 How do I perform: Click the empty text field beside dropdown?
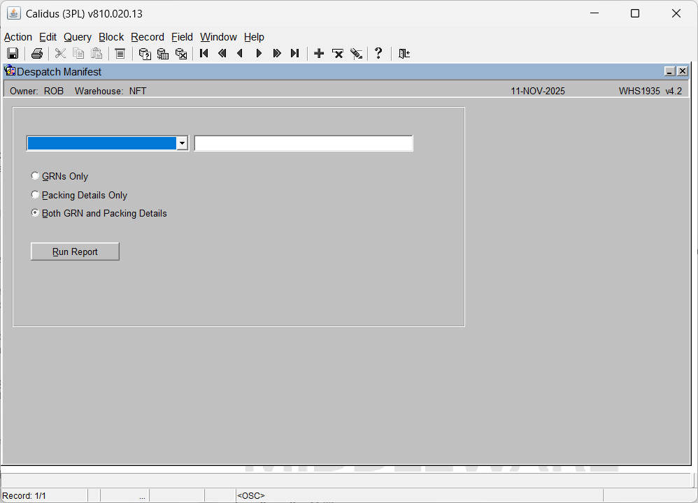pos(303,143)
